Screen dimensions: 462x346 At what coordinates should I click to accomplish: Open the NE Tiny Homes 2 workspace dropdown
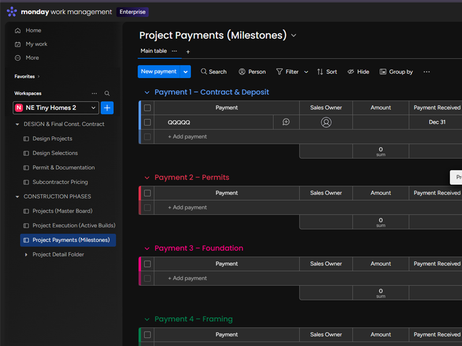(x=55, y=108)
